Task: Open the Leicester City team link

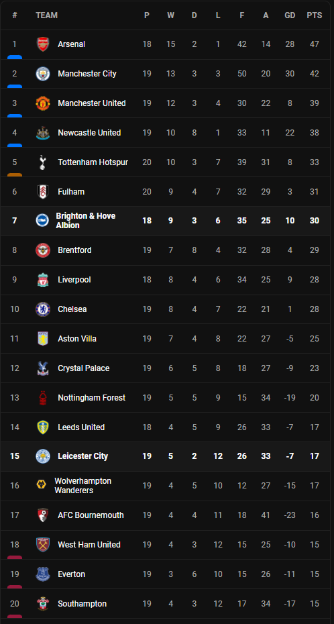Action: (x=82, y=456)
